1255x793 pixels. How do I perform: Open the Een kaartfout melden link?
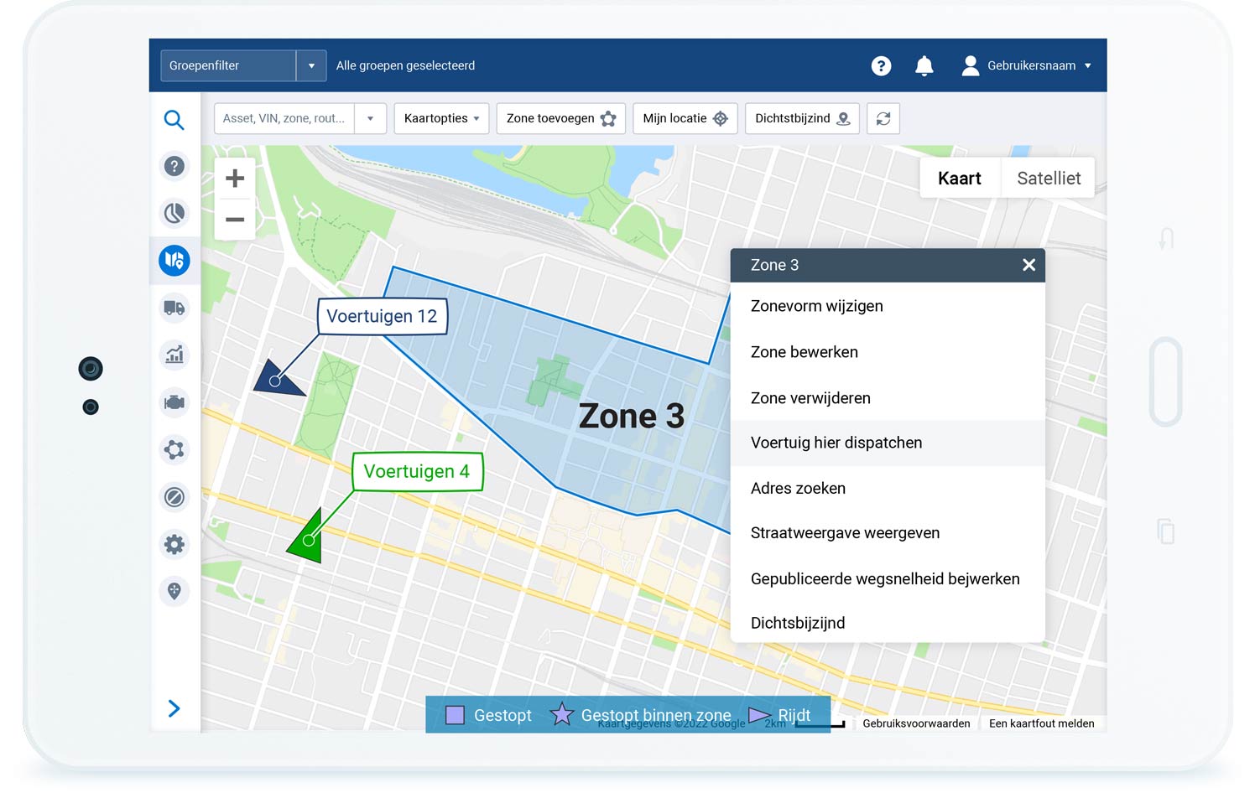pos(1041,723)
